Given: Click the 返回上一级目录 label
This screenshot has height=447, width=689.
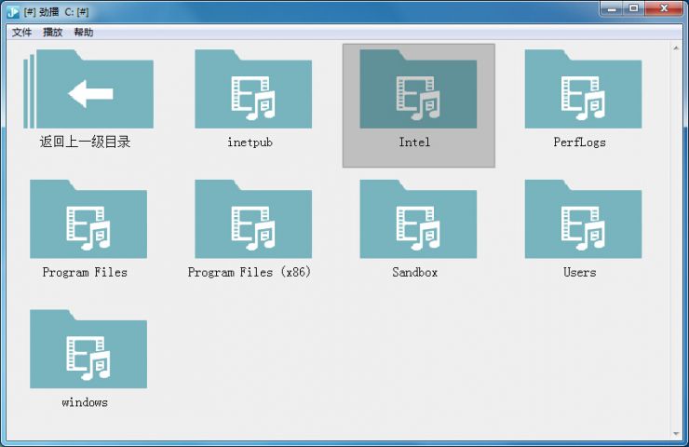Looking at the screenshot, I should pyautogui.click(x=85, y=142).
